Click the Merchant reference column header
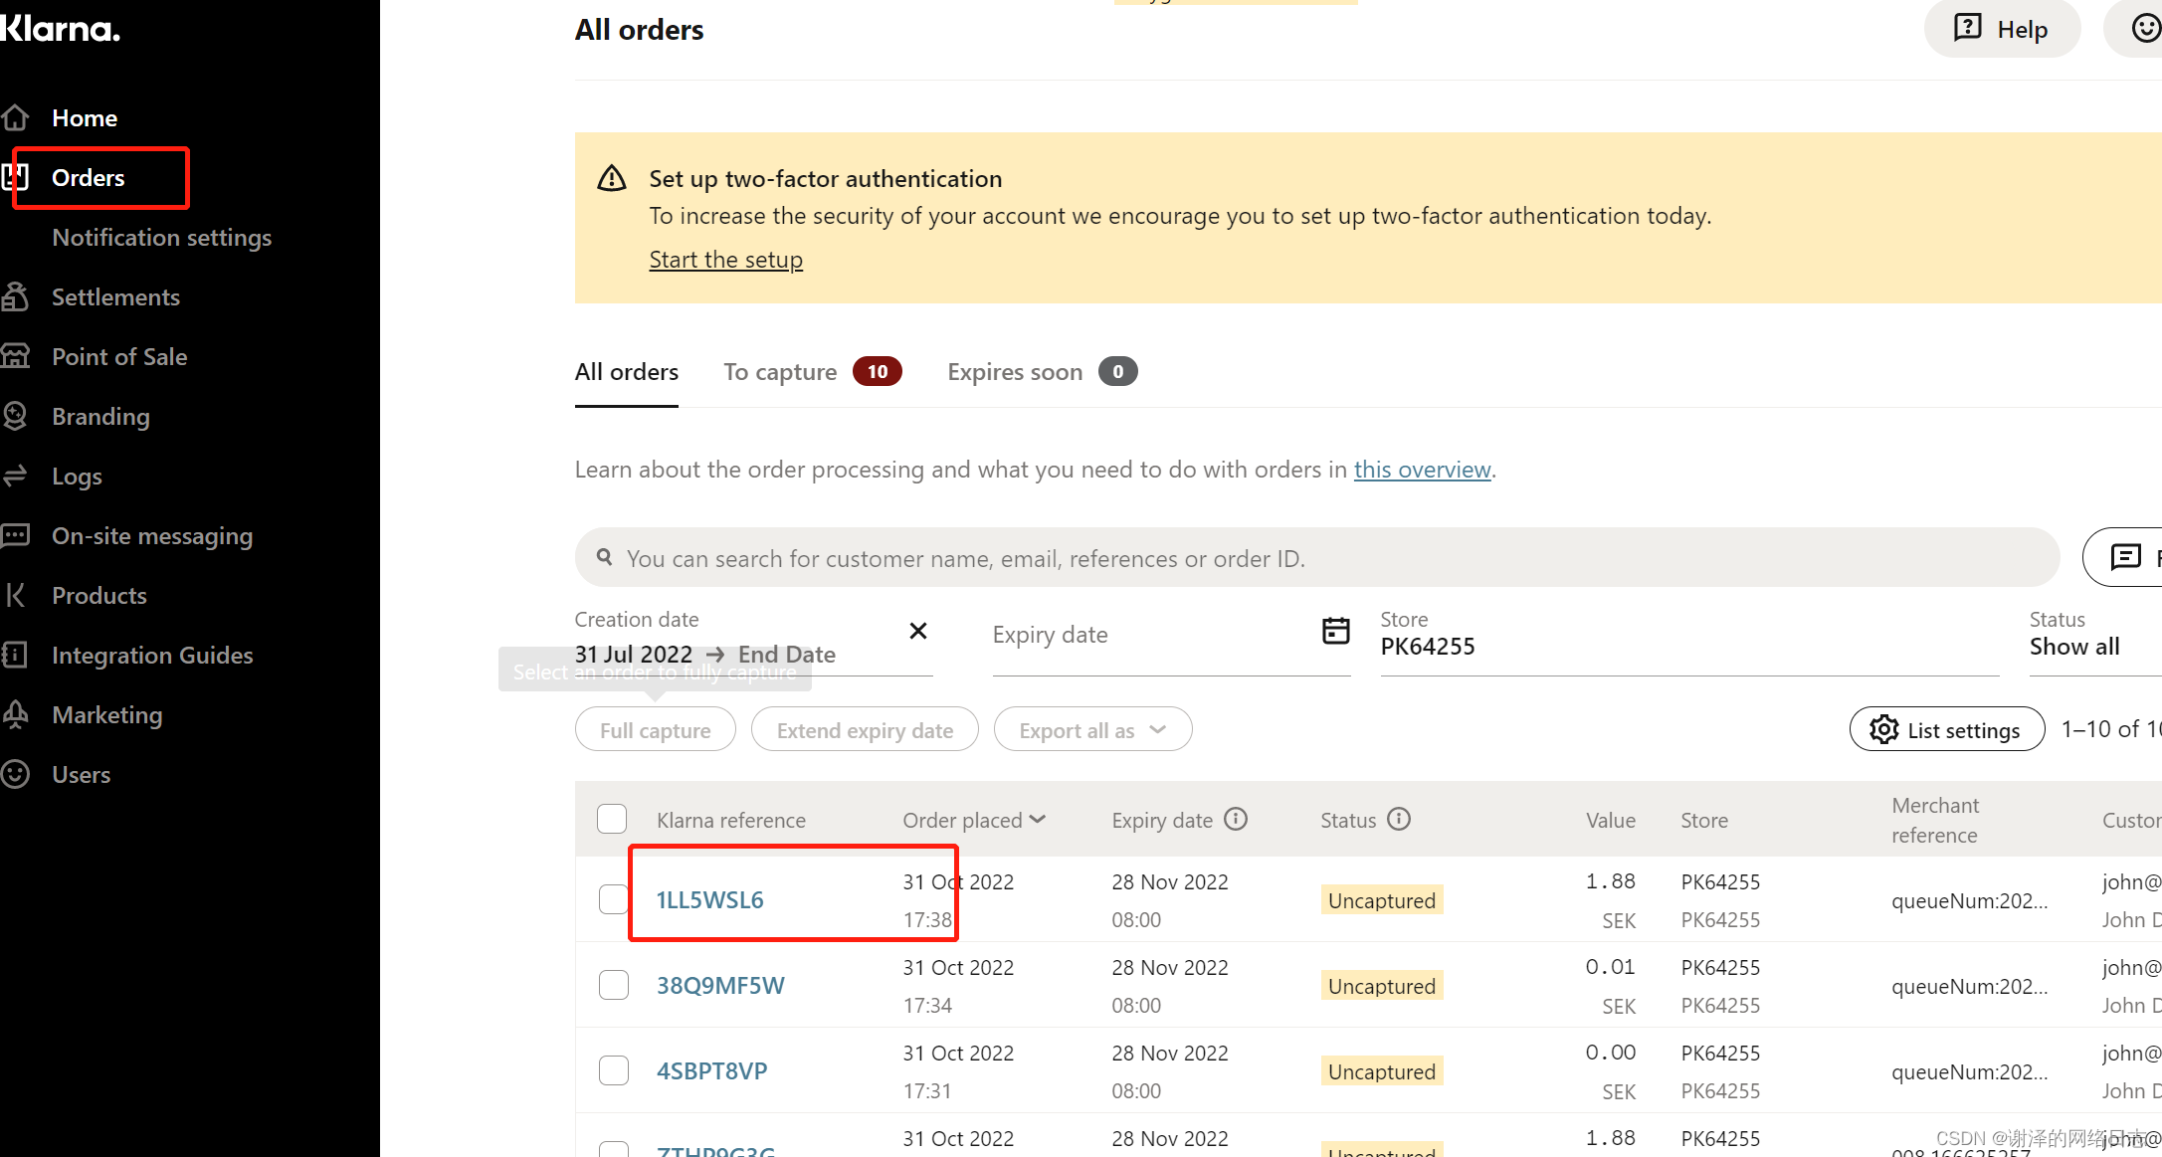 coord(1935,821)
